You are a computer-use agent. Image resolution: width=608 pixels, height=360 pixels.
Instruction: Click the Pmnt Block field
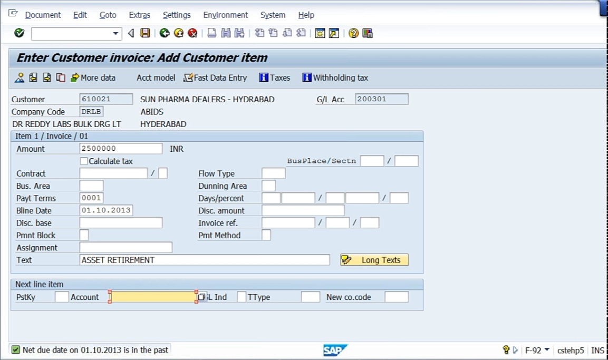point(84,235)
